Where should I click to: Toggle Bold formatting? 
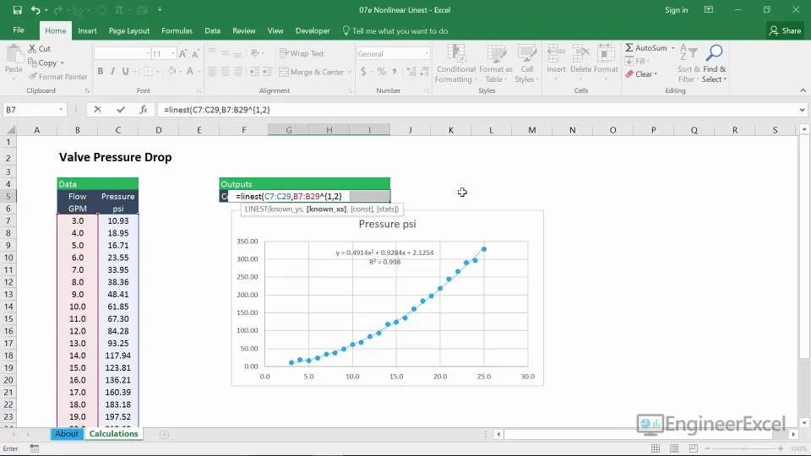tap(101, 72)
